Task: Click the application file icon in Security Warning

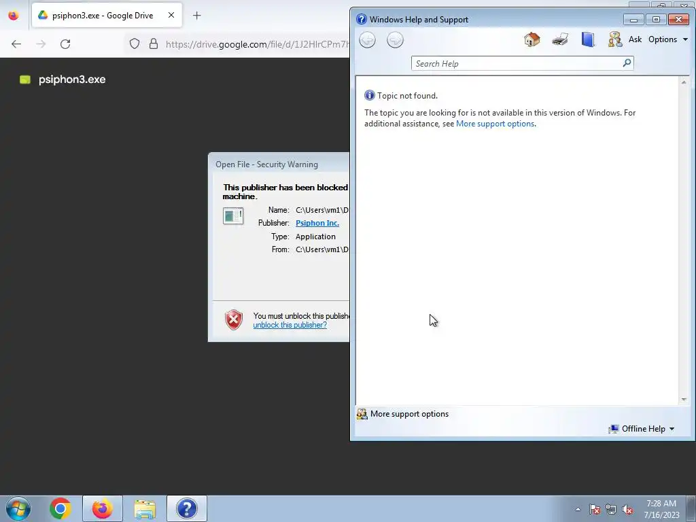Action: pyautogui.click(x=233, y=216)
